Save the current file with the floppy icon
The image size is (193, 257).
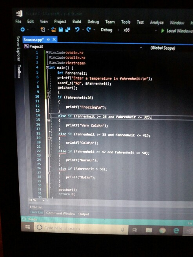61,30
